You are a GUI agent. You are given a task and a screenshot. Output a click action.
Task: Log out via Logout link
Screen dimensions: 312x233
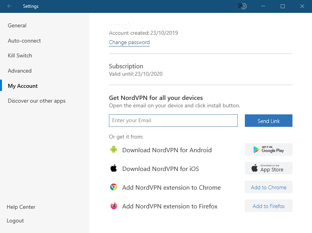[15, 221]
